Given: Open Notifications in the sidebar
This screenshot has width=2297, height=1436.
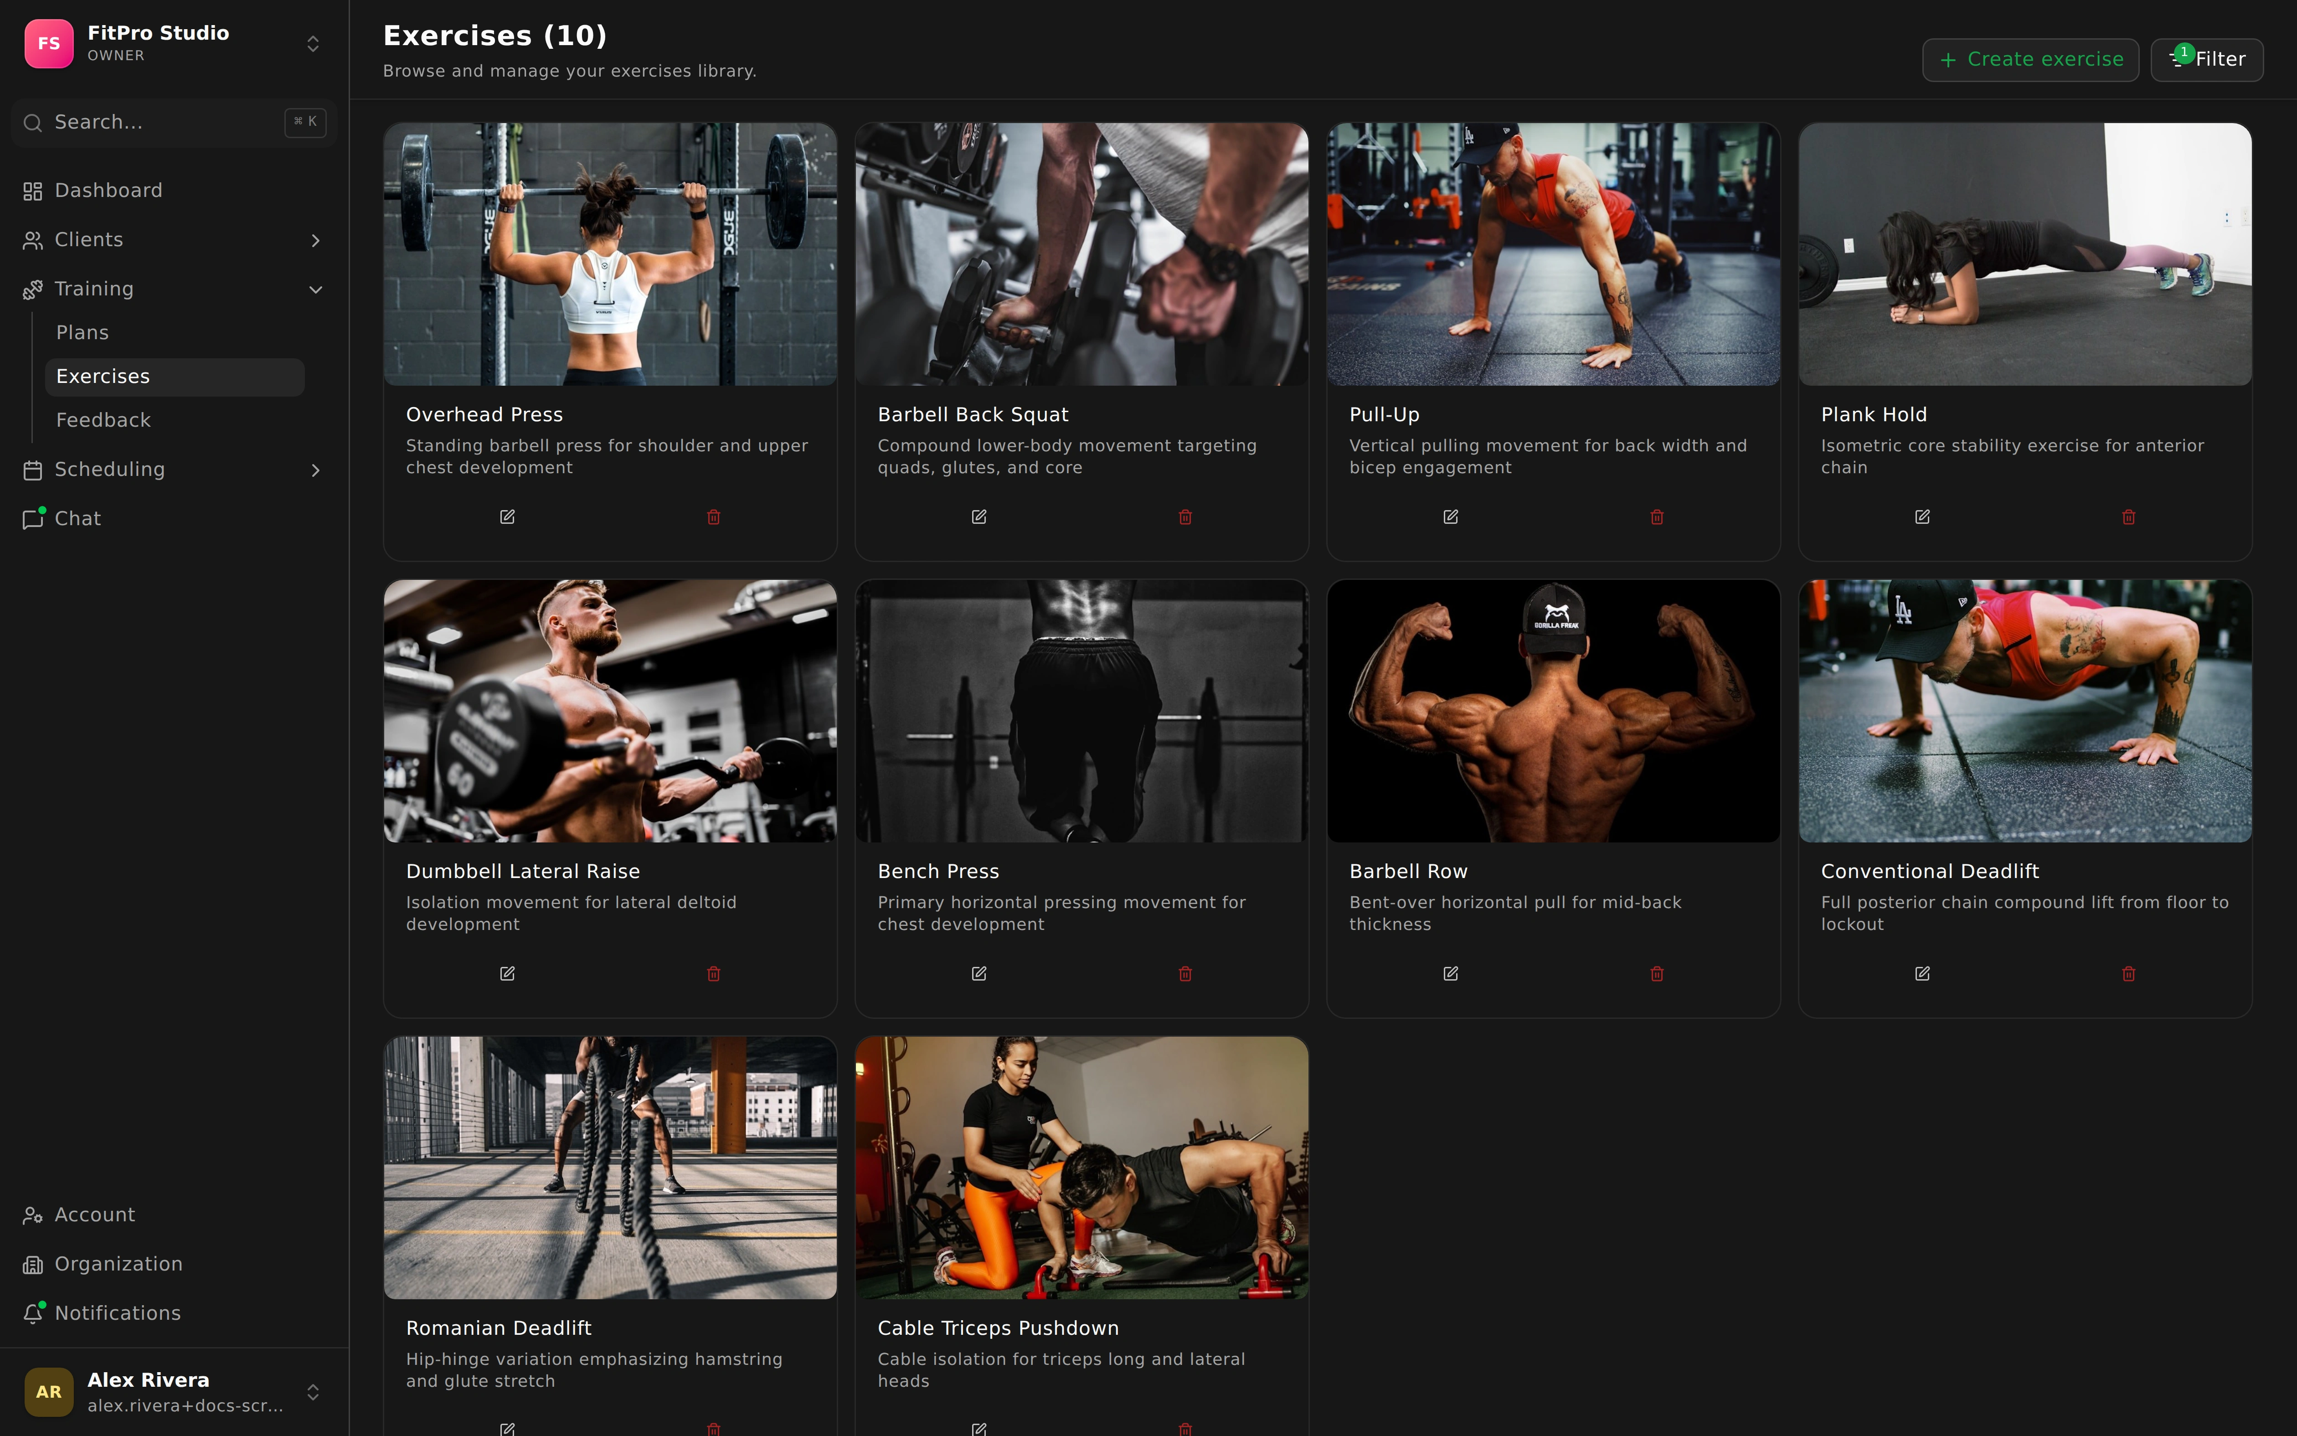Looking at the screenshot, I should click(x=175, y=1312).
